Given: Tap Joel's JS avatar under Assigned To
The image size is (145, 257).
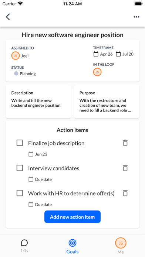Looking at the screenshot, I should coord(16,56).
